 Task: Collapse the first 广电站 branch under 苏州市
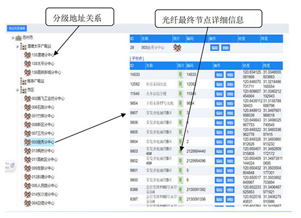click(17, 46)
